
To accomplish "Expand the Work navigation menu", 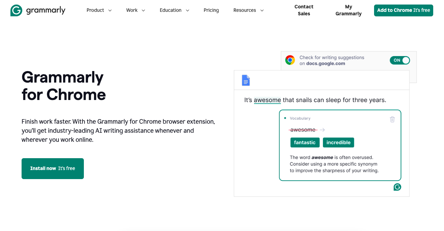I will [136, 10].
